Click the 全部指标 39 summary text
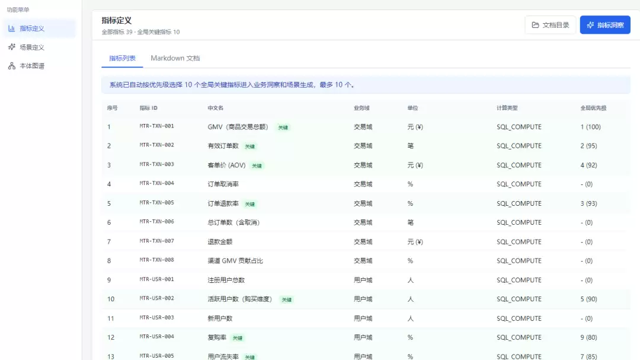Screen dimensions: 640x360 pyautogui.click(x=117, y=32)
